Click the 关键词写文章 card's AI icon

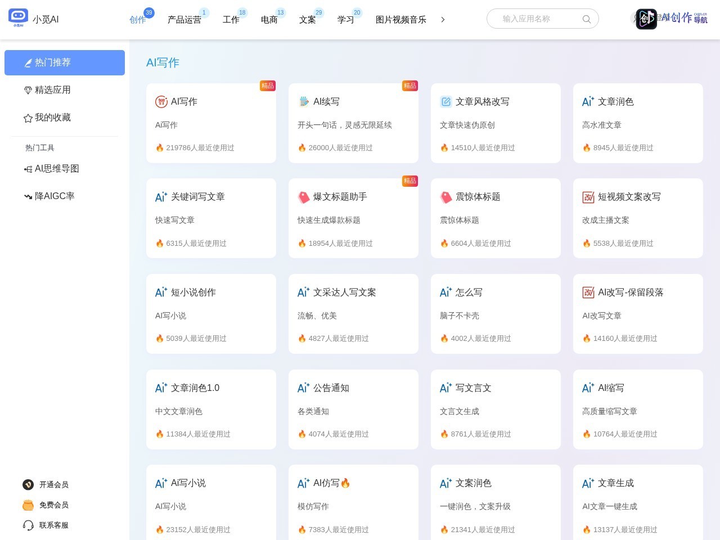tap(161, 197)
